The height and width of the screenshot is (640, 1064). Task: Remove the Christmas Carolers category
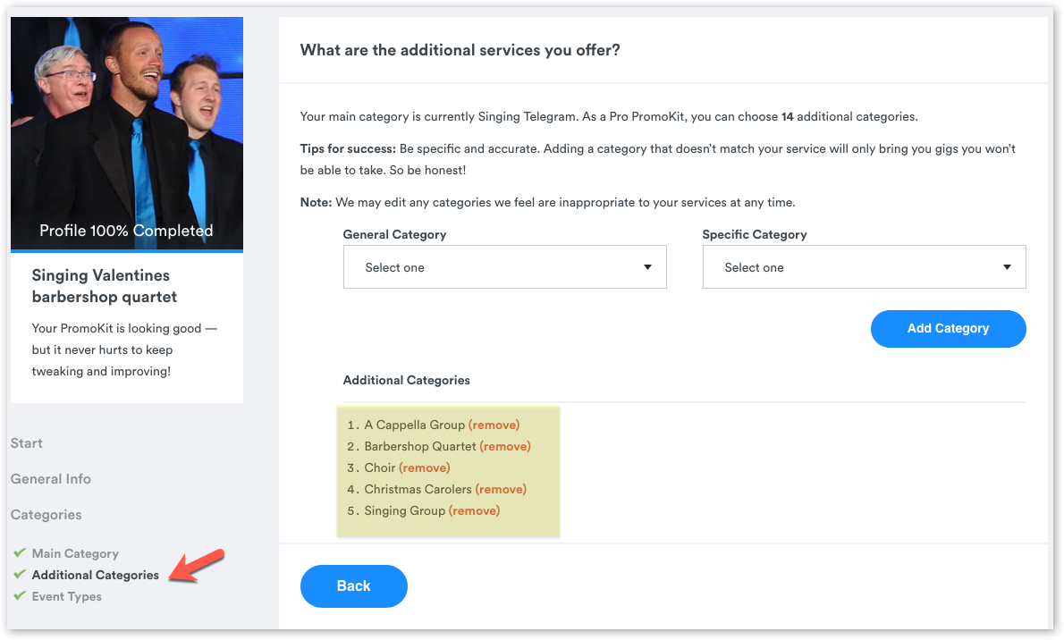[501, 489]
